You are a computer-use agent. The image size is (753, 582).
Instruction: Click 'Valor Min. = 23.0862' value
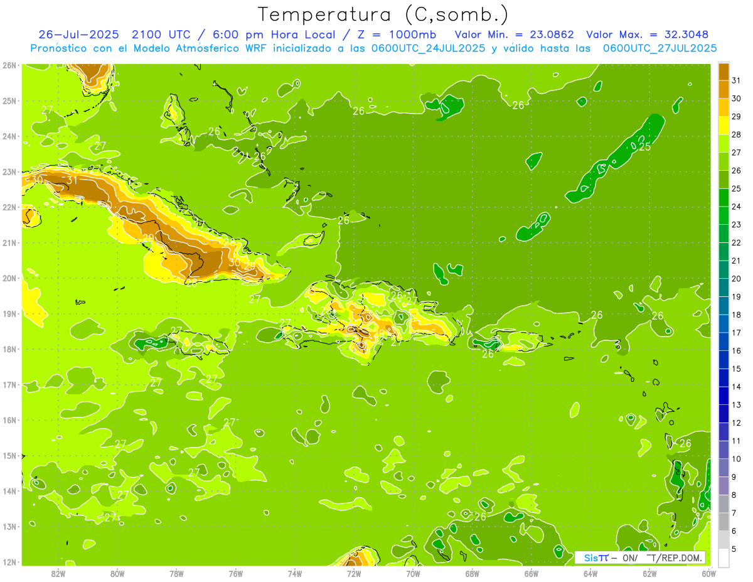coord(514,34)
